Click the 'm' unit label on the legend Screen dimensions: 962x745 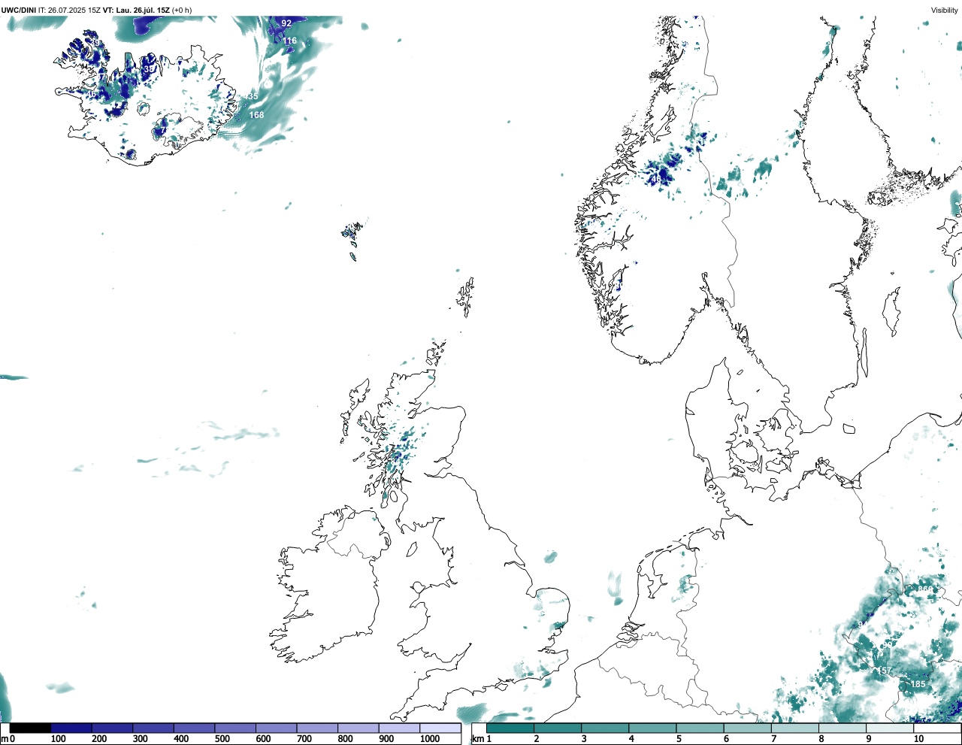[x=5, y=740]
